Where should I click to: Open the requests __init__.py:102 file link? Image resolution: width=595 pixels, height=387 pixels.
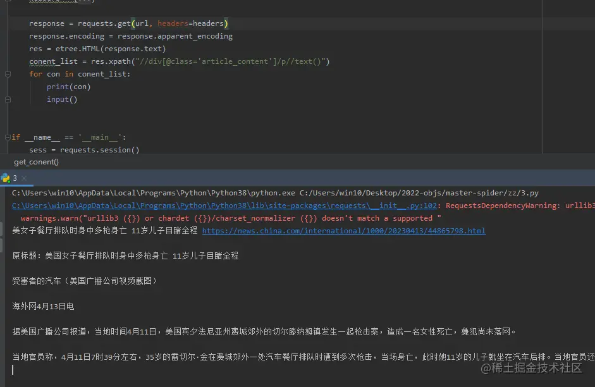point(224,206)
